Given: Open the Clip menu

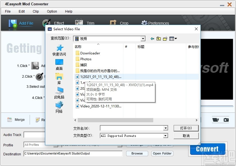Looking at the screenshot, I should (x=36, y=11).
